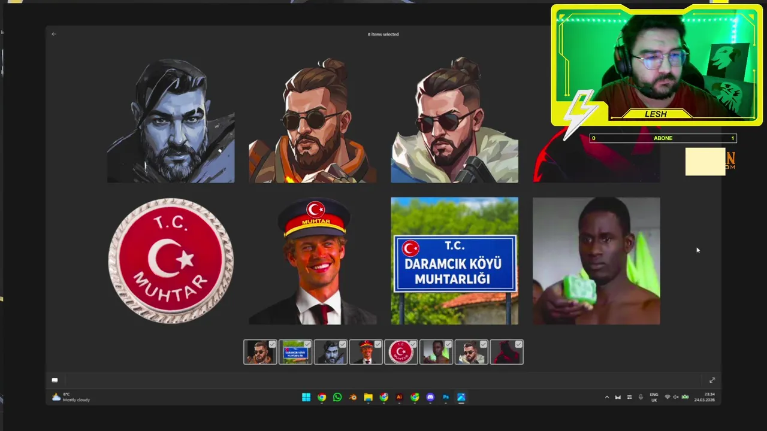Click the active Photos app taskbar icon
The height and width of the screenshot is (431, 767).
click(461, 397)
